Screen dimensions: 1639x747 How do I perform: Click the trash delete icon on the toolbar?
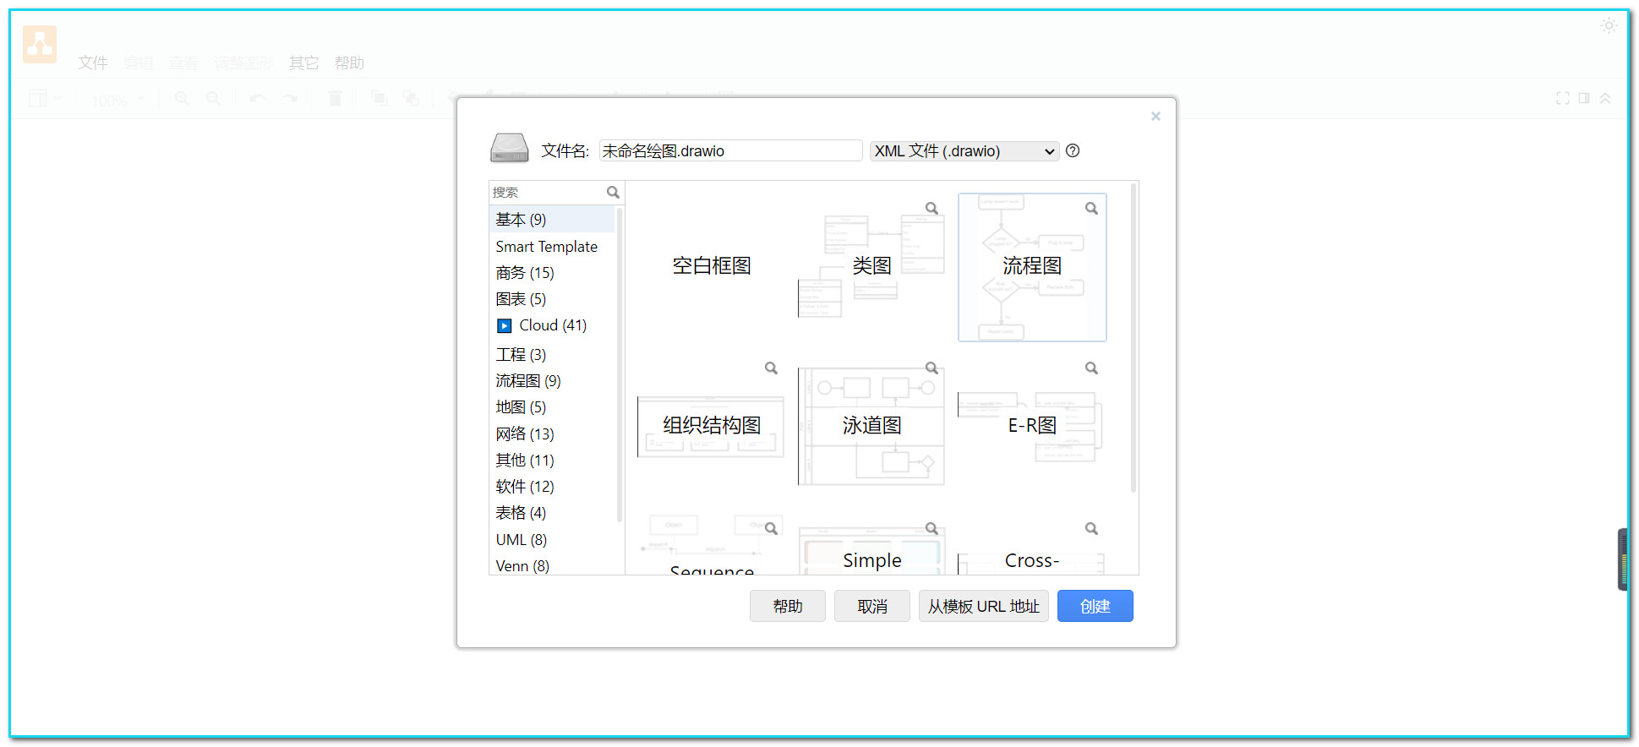[x=335, y=99]
